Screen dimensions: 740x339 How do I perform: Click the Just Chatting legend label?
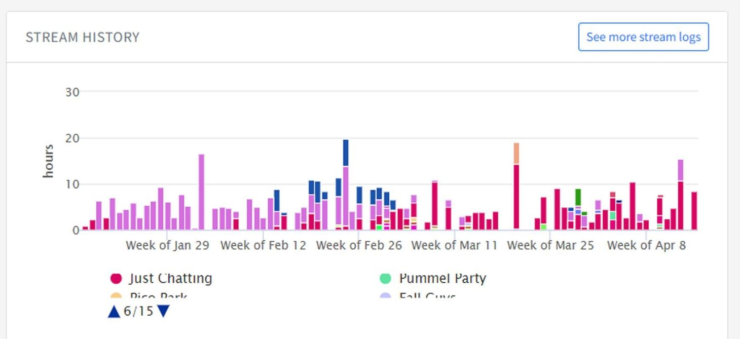click(170, 278)
